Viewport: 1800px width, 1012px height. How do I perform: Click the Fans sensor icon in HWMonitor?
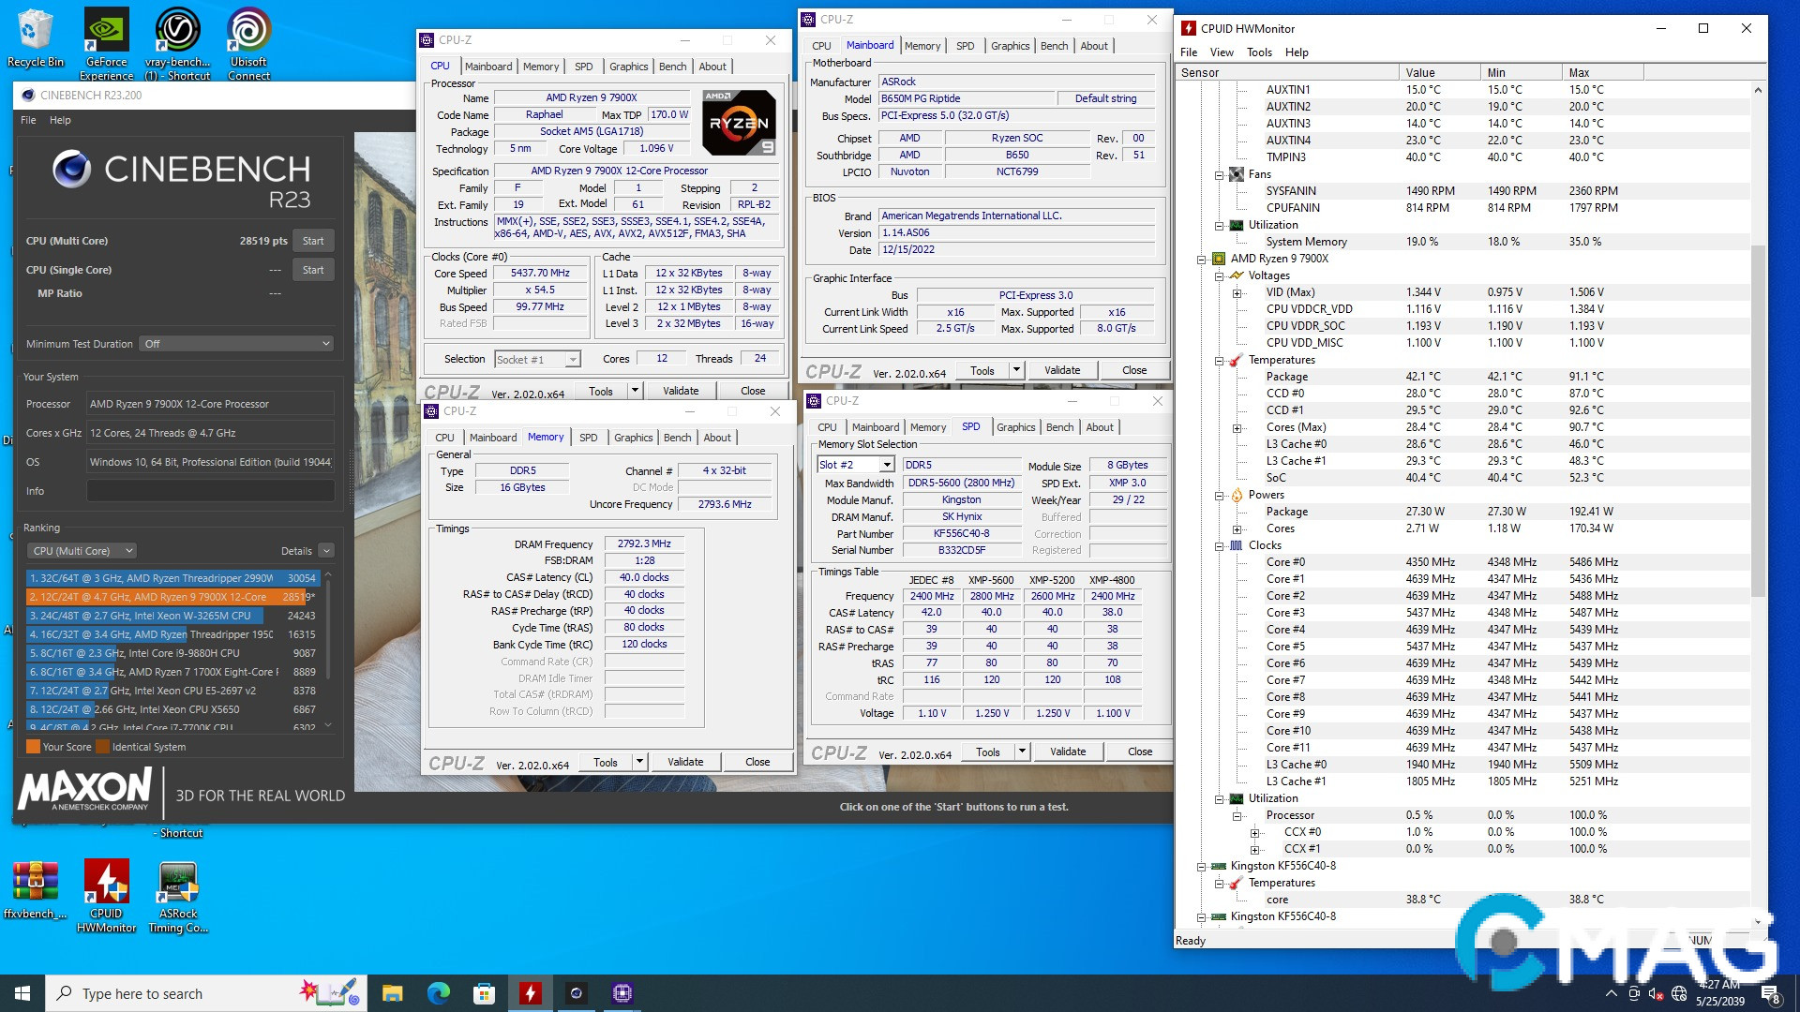[x=1237, y=173]
